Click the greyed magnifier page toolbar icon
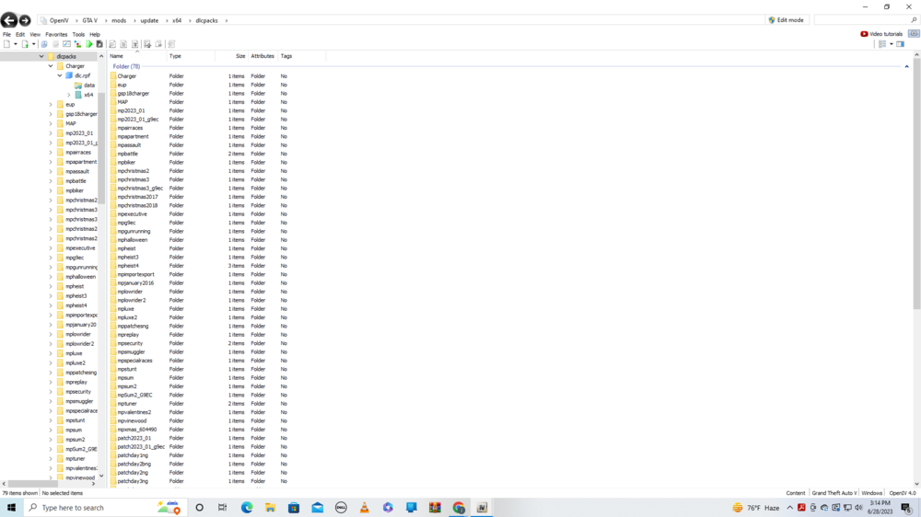Viewport: 921px width, 517px height. coord(112,44)
